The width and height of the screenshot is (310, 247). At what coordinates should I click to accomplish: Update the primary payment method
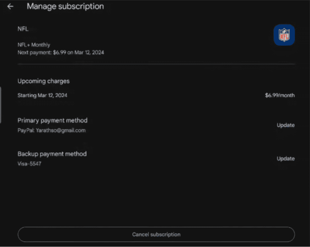pos(286,125)
